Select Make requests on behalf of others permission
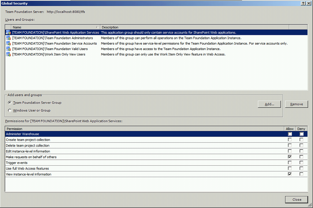 point(156,157)
